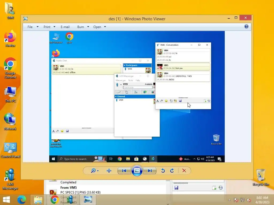
Task: Select the LAN Messenger desktop shortcut
Action: [10, 179]
